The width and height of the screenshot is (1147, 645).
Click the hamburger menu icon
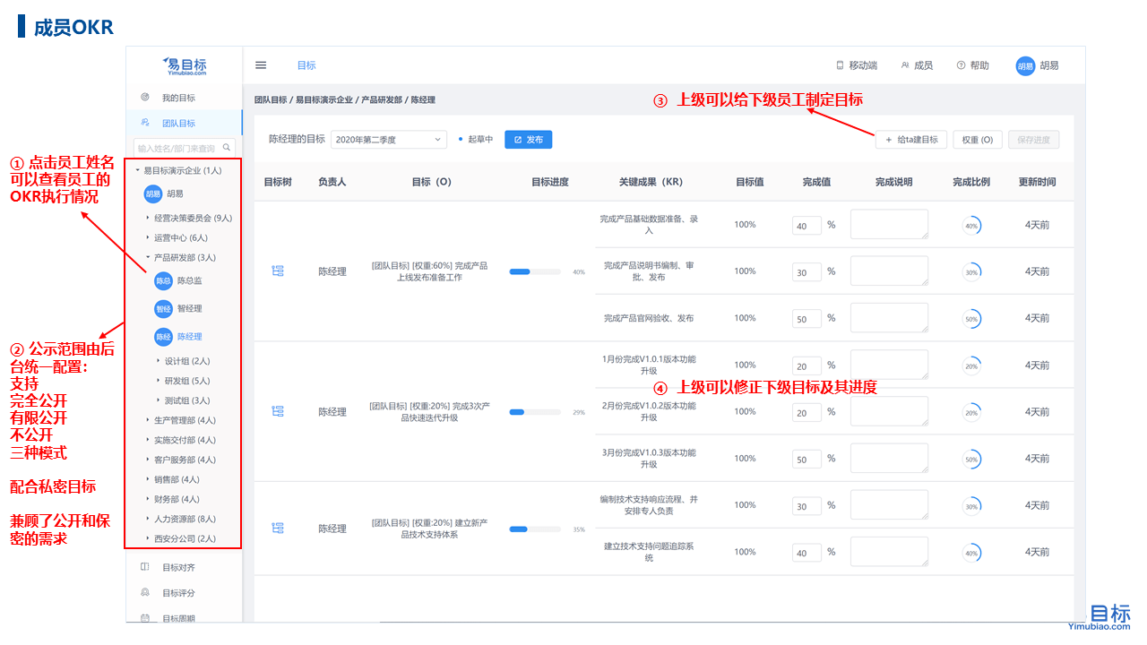261,65
